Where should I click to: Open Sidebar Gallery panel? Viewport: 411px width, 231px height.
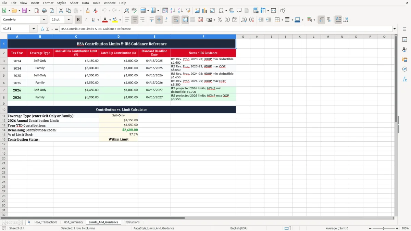[404, 59]
